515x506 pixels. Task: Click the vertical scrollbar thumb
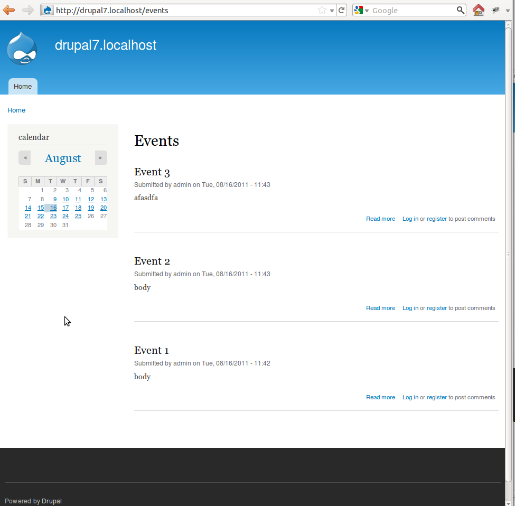(x=508, y=255)
